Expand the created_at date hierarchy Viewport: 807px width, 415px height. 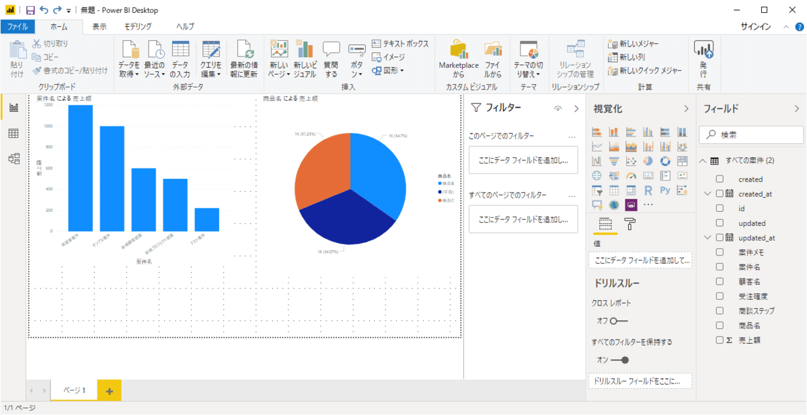[x=707, y=194]
